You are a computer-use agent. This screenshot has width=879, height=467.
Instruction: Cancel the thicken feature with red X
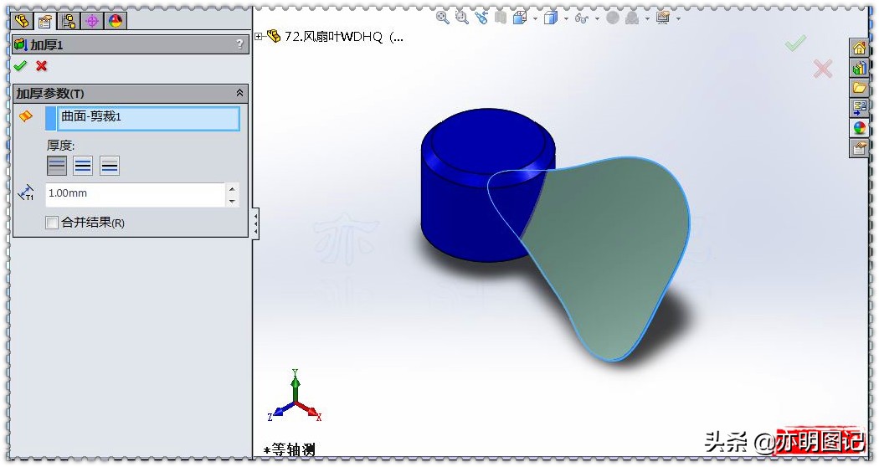coord(42,66)
